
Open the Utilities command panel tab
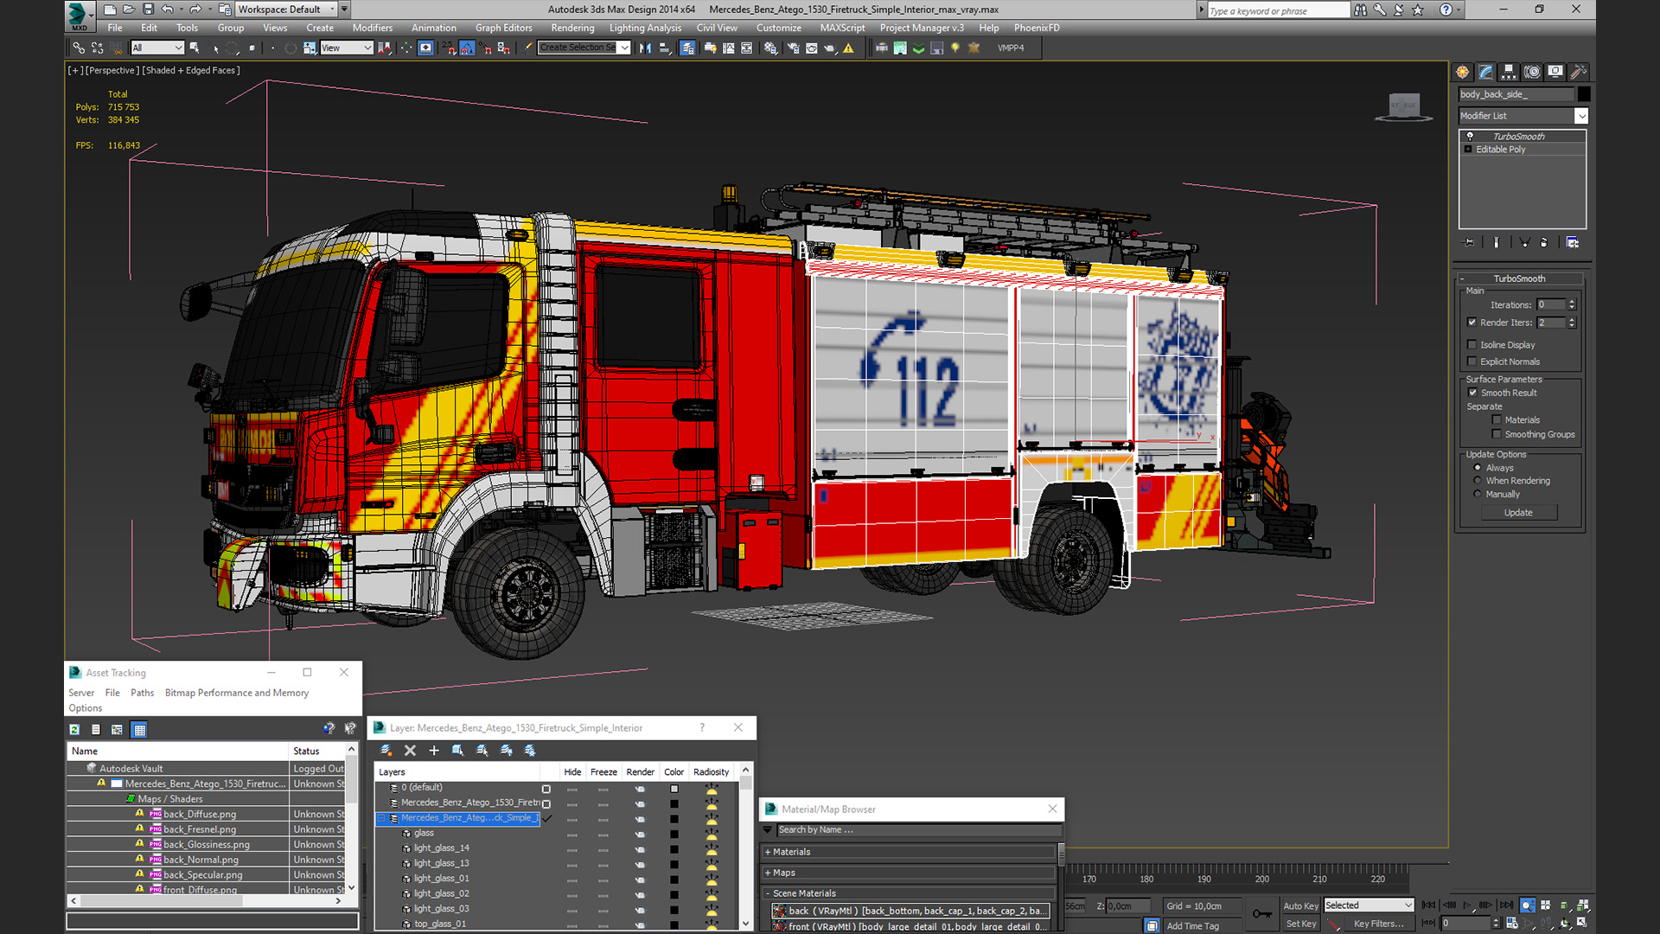click(x=1578, y=72)
